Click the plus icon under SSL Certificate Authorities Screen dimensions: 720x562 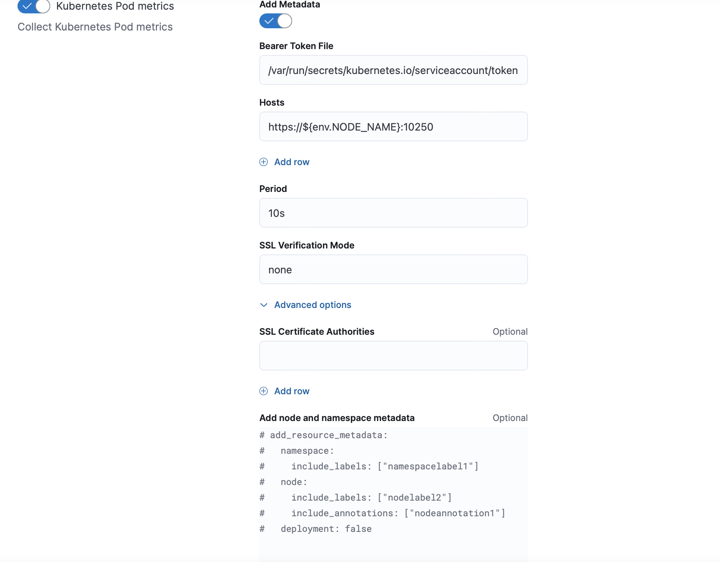coord(264,391)
